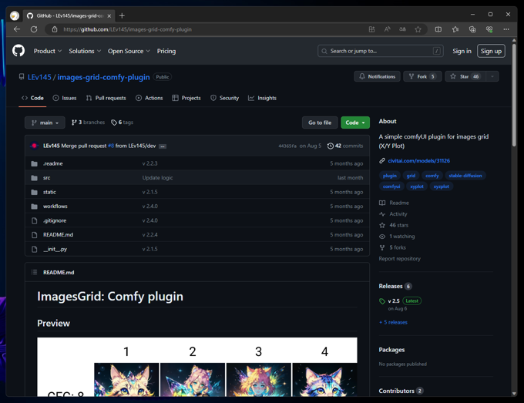Click the xyplot topic tag

417,186
